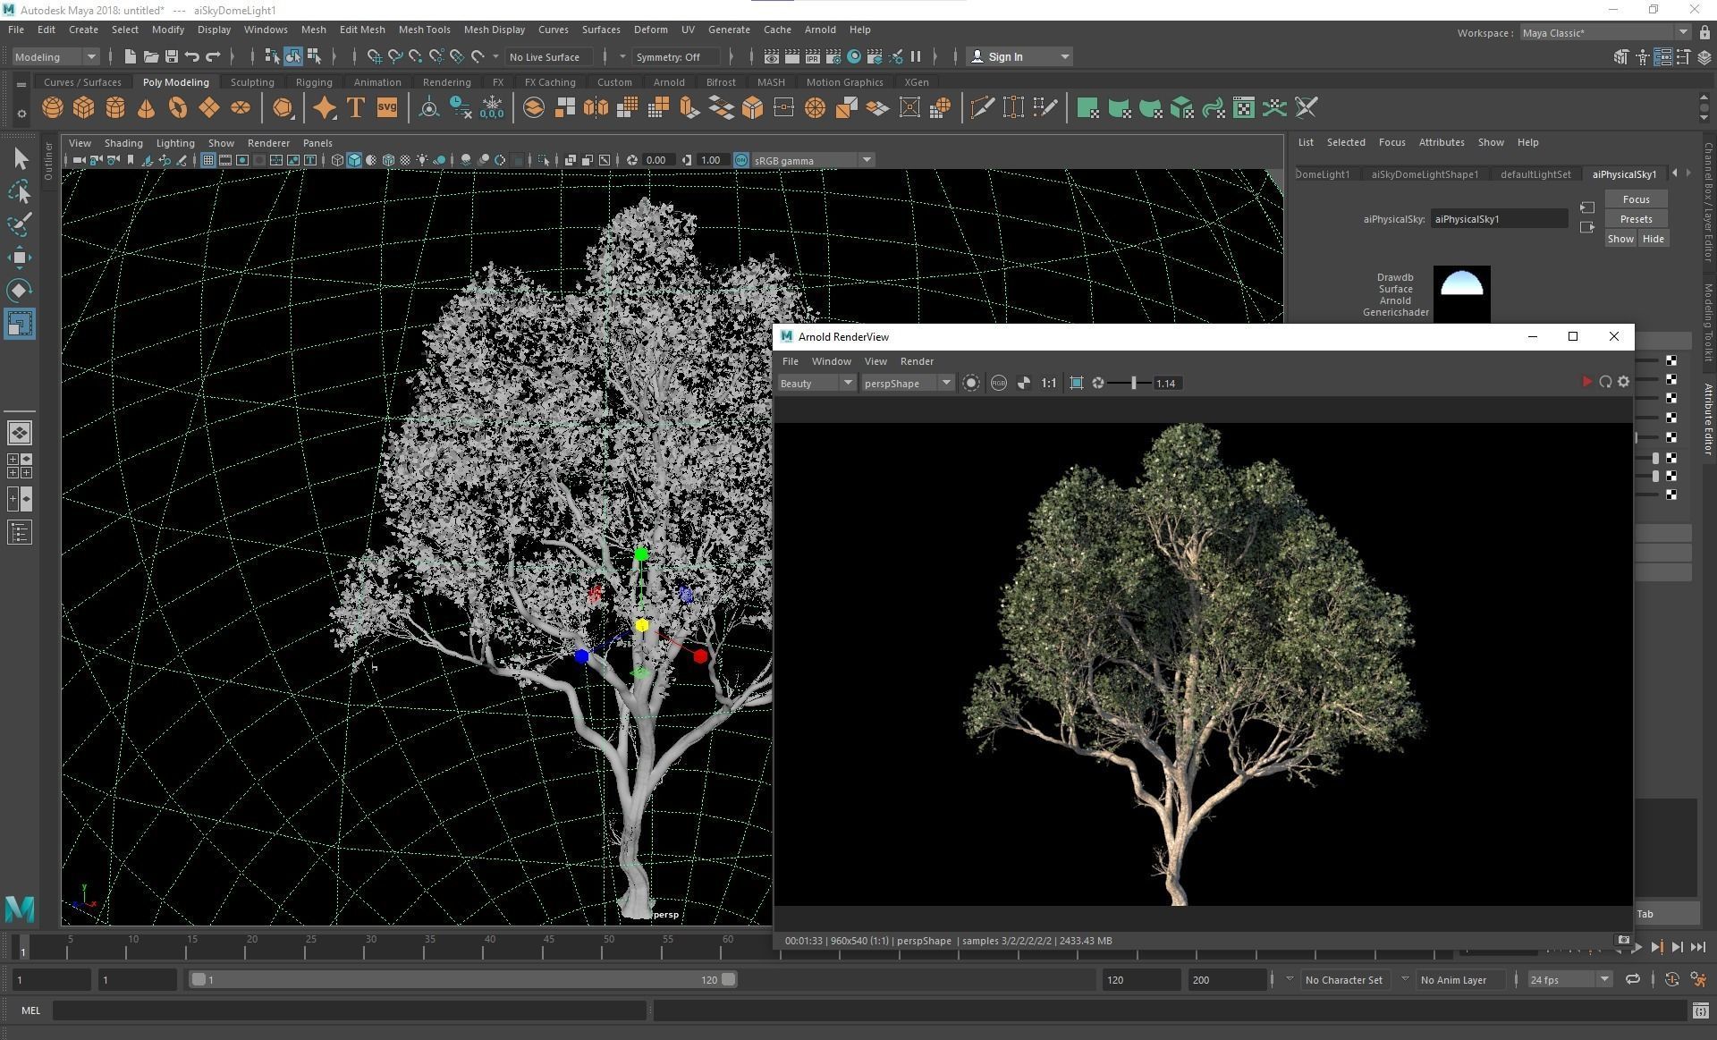Toggle wireframe display cube in viewport toolbar
This screenshot has width=1717, height=1040.
[337, 160]
